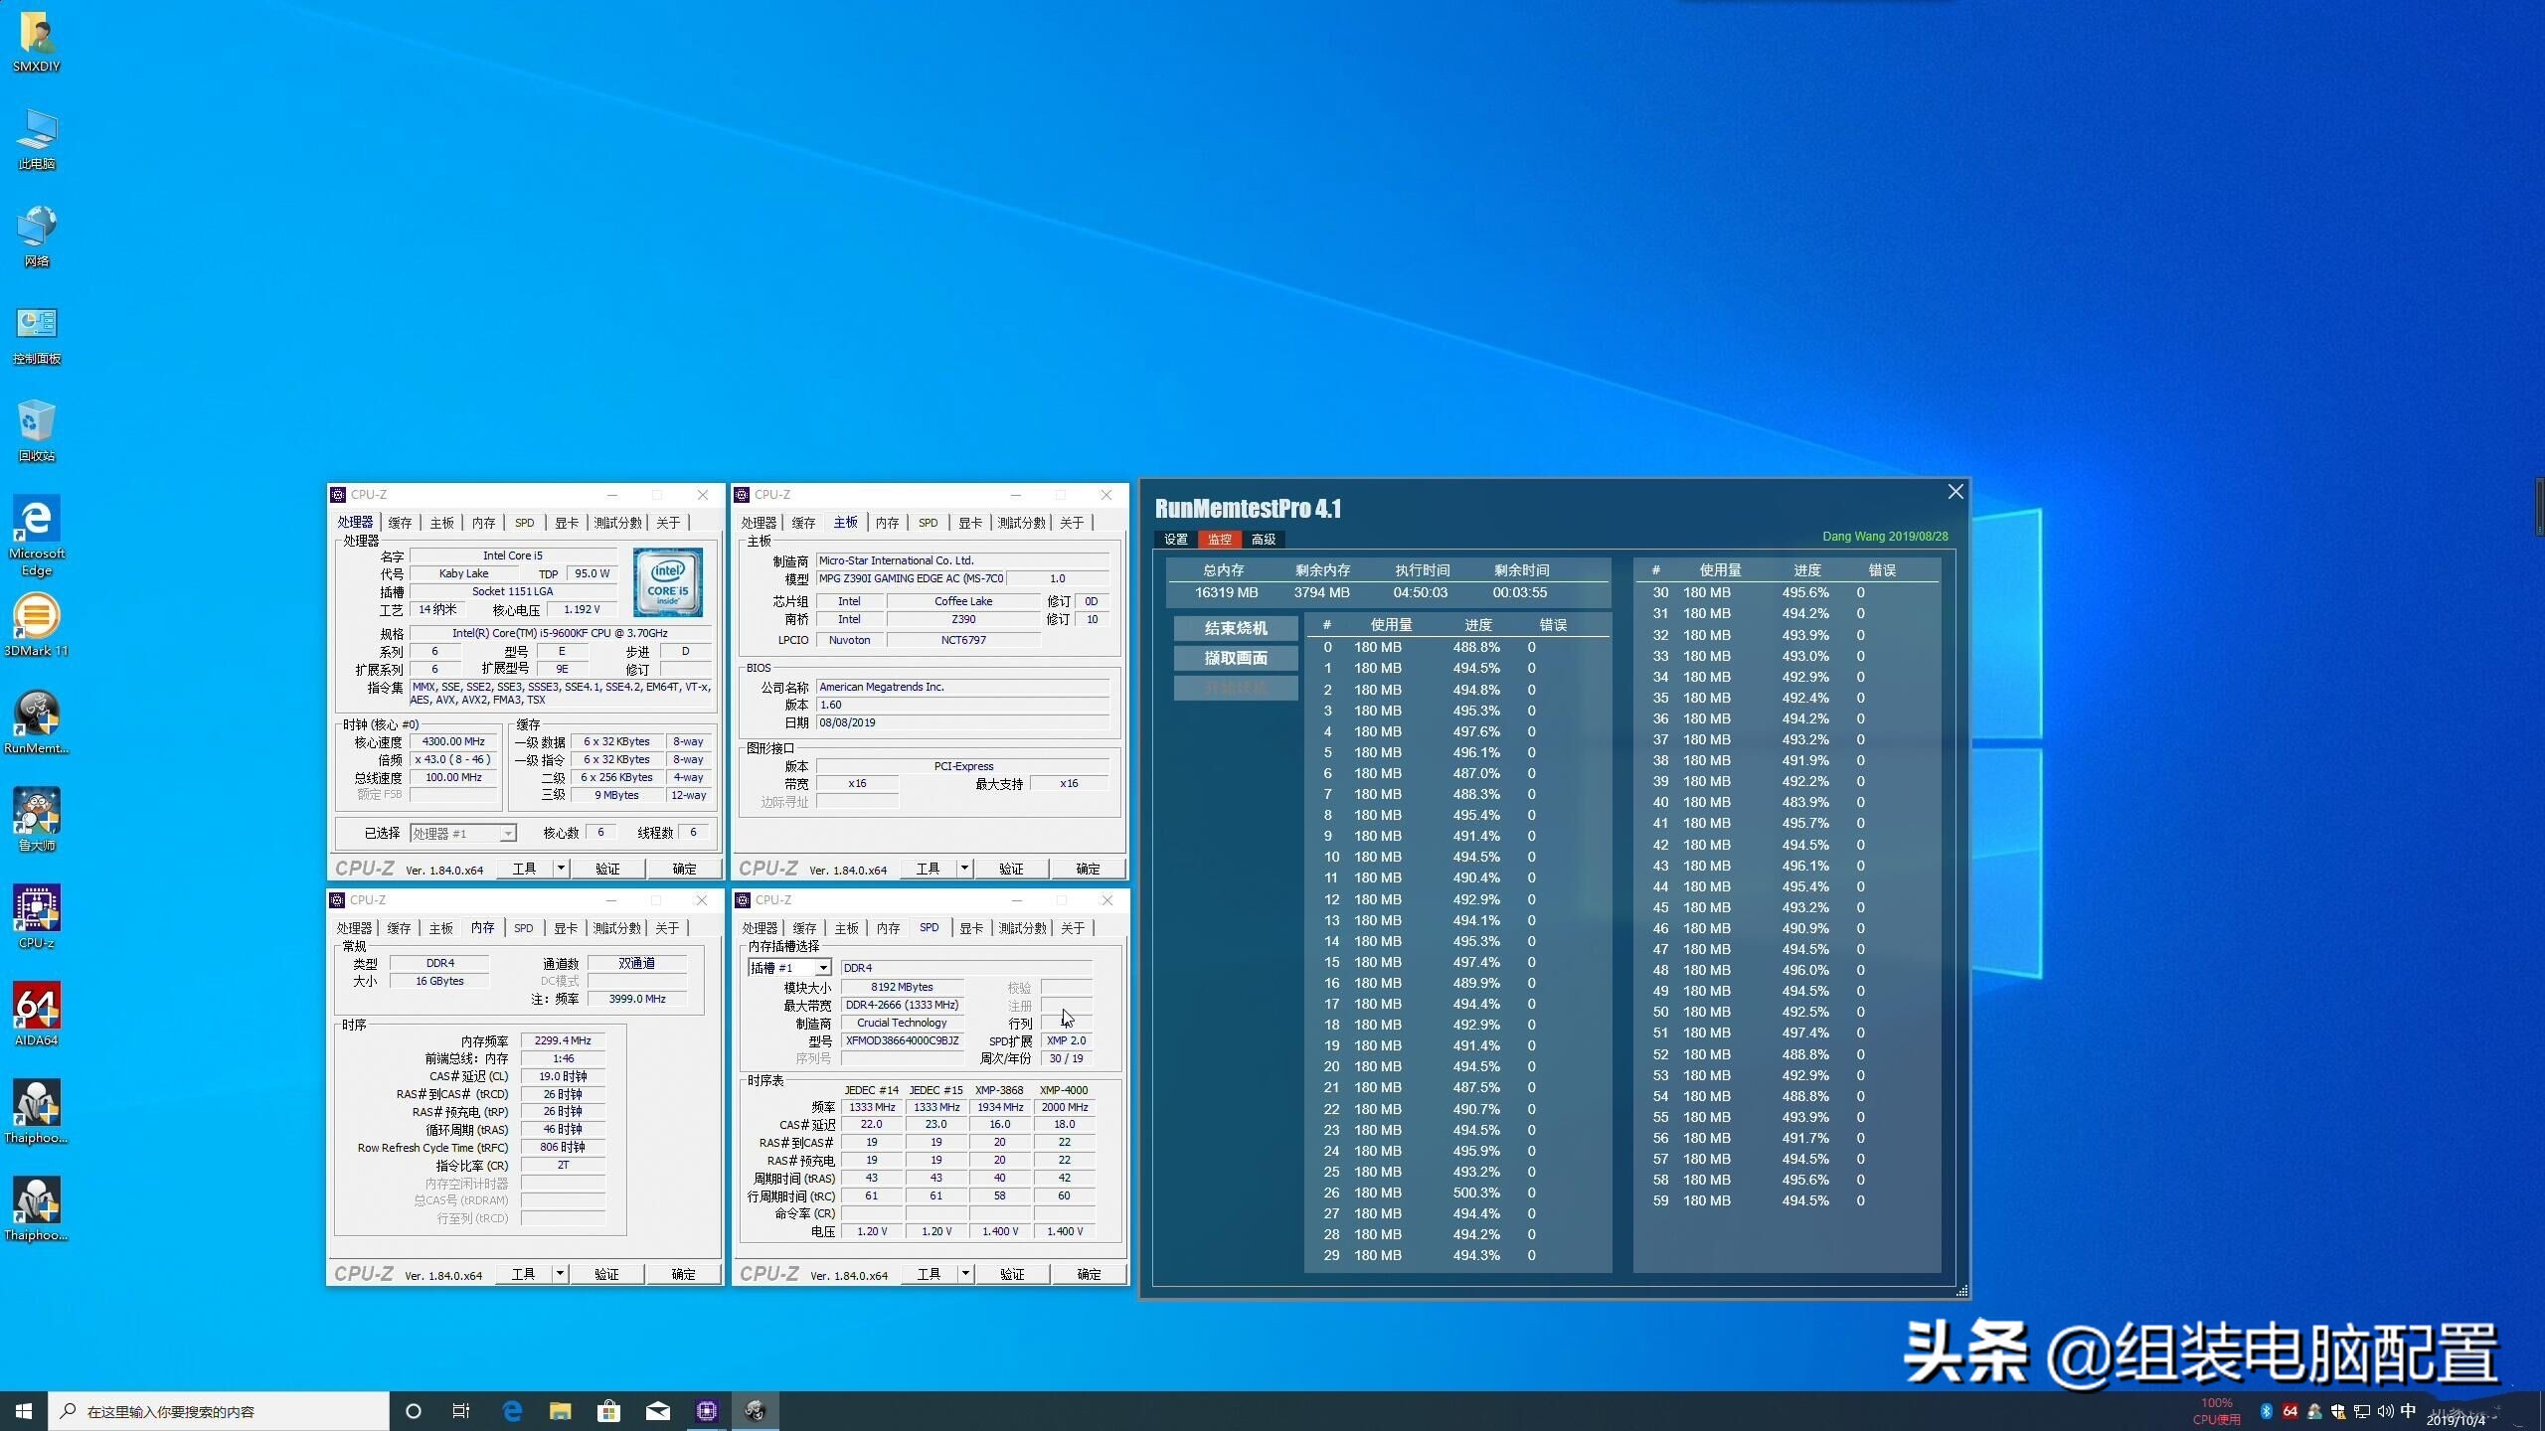Switch to the 设置 tab in RunMemtestPro
The image size is (2545, 1431).
tap(1174, 540)
